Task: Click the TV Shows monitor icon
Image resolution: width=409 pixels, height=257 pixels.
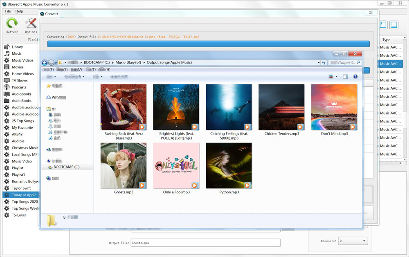Action: (7, 81)
